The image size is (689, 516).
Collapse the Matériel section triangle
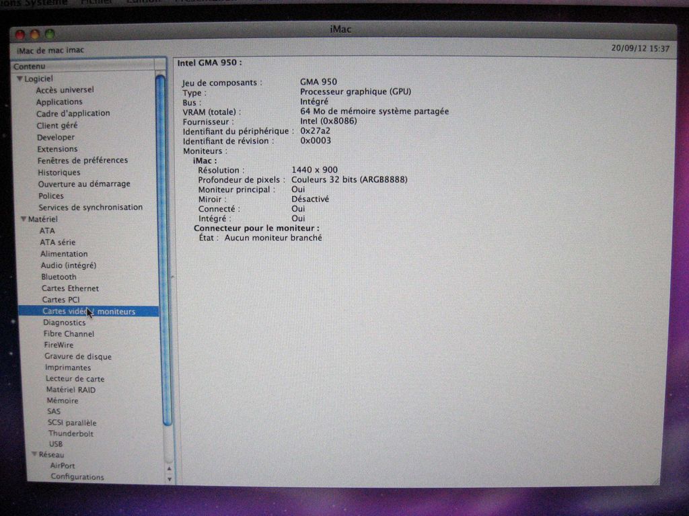24,219
